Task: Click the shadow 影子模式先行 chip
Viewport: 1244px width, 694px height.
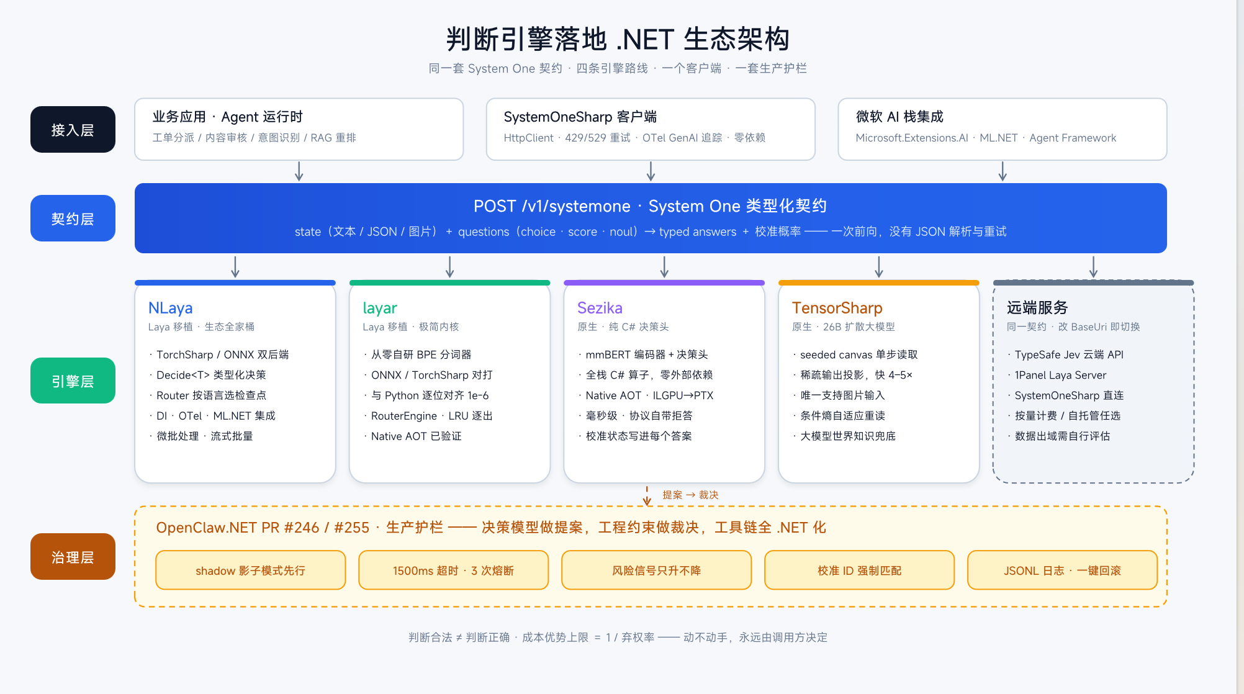Action: 251,570
